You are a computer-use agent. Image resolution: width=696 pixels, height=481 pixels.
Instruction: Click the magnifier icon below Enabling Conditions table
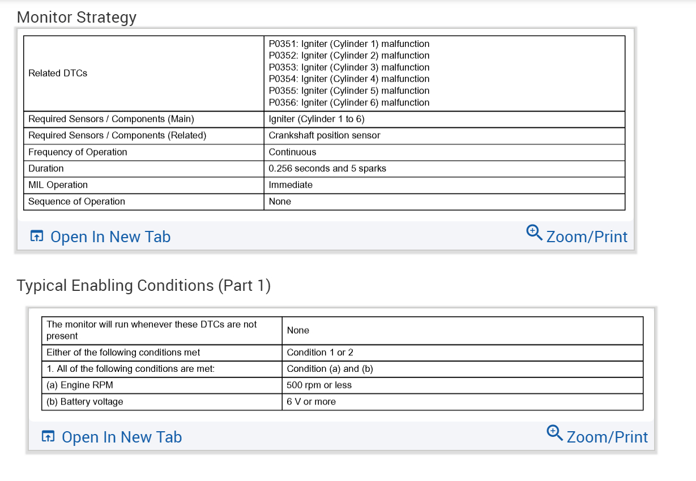[x=555, y=433]
